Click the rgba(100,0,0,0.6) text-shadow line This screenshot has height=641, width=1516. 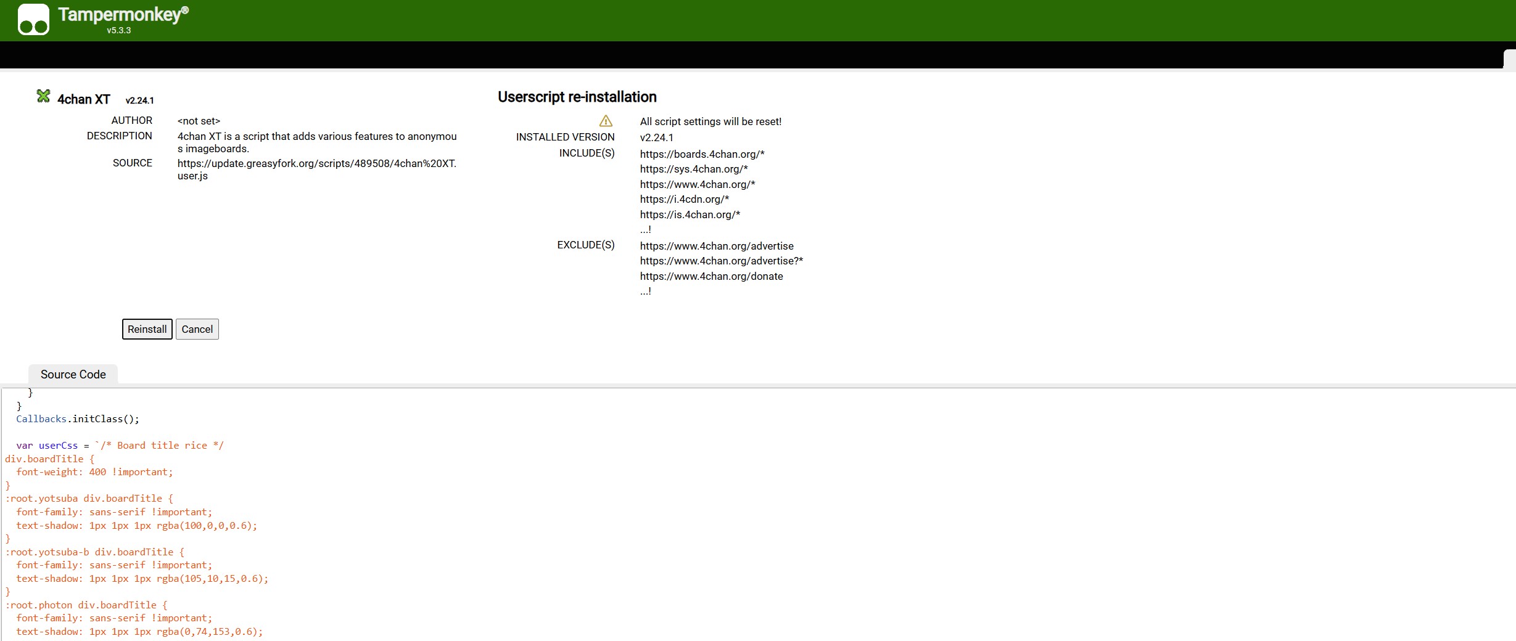tap(136, 526)
